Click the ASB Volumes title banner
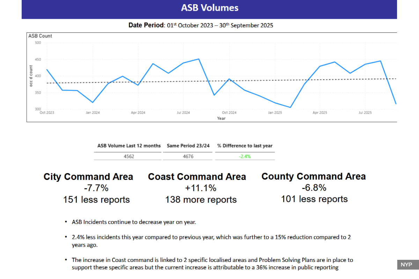Screen dimensions: 419x279 pyautogui.click(x=209, y=8)
